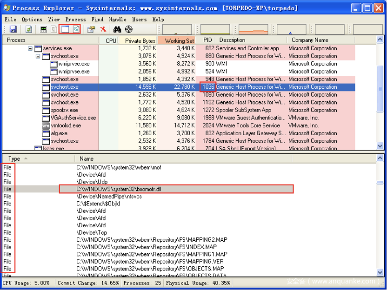Select wmiprvse.exe with PID 524
Viewport: 387px width, 290px height.
pos(179,72)
